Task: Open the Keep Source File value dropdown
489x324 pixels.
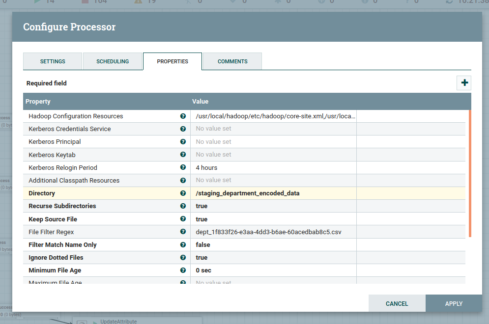Action: [x=273, y=219]
